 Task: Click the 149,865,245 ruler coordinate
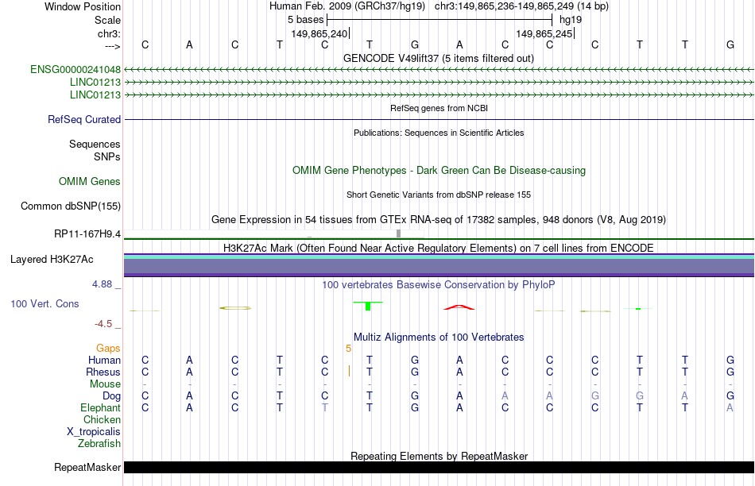coord(544,33)
